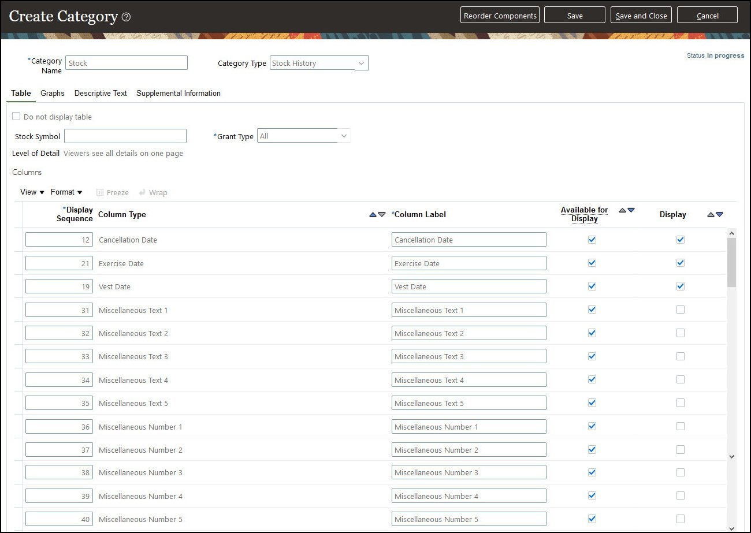Edit the Miscellaneous Text 4 column label

click(469, 380)
